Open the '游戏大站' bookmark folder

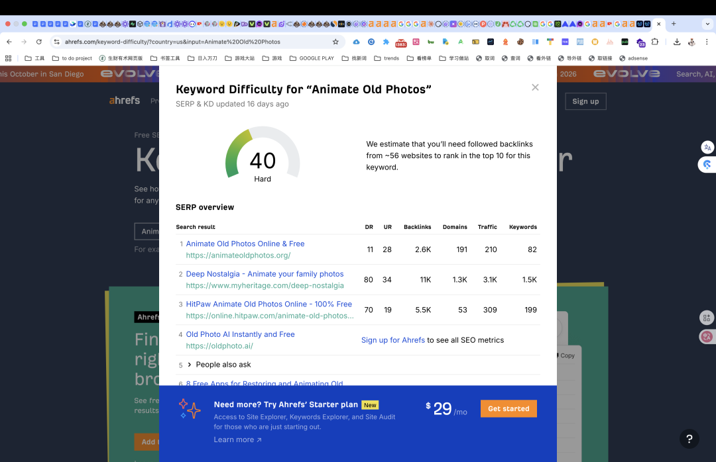tap(240, 58)
